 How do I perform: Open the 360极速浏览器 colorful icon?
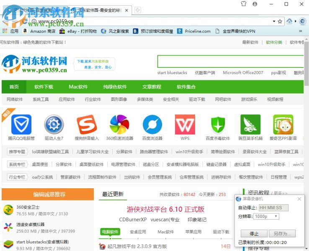(119, 124)
